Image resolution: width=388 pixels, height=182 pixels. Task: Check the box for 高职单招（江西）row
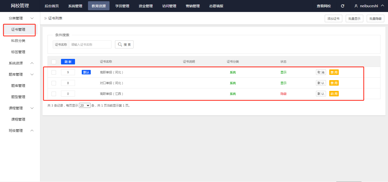(54, 94)
